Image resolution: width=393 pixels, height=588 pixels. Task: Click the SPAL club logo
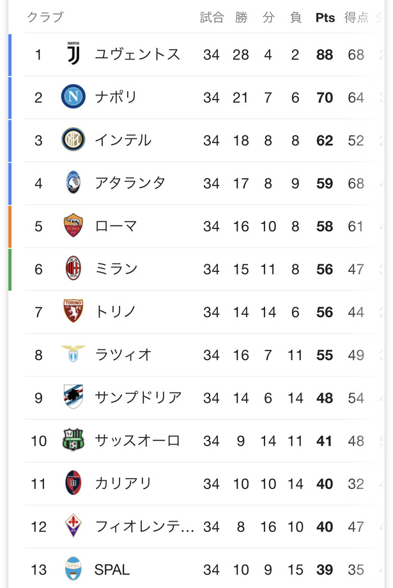(73, 568)
